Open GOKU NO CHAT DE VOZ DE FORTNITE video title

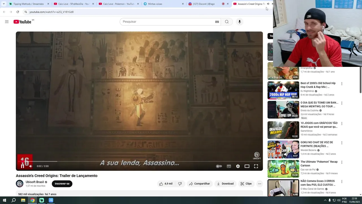coord(317,144)
